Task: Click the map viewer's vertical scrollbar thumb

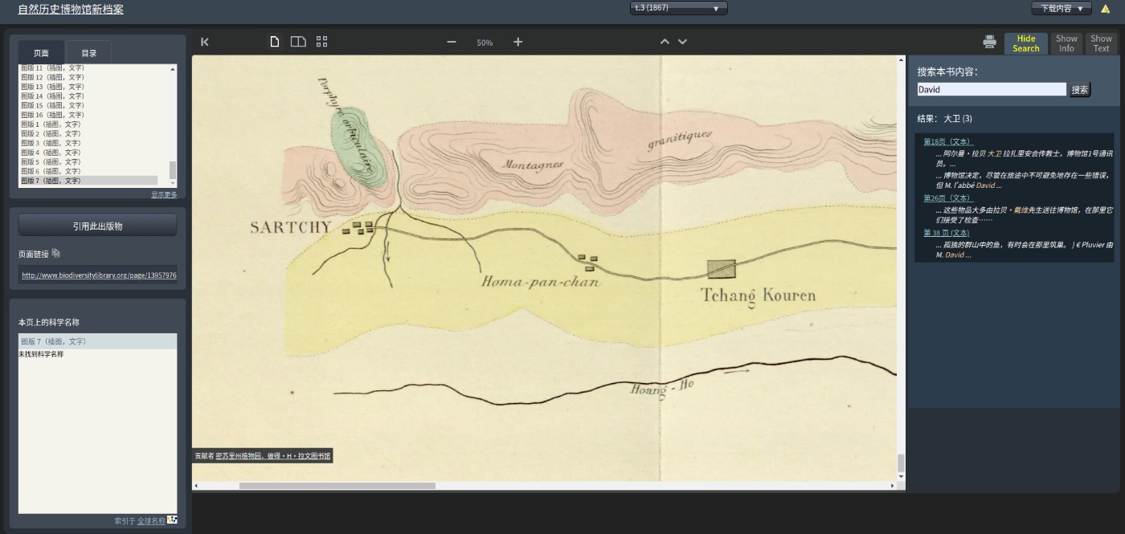Action: pos(901,463)
